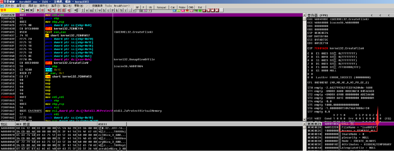Click the Notepad button
Screen dimensions: 394x151
[161, 7]
